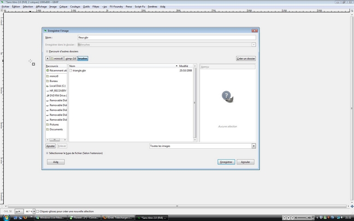This screenshot has height=221, width=354.
Task: Click the path back arrow button
Action: click(x=47, y=58)
